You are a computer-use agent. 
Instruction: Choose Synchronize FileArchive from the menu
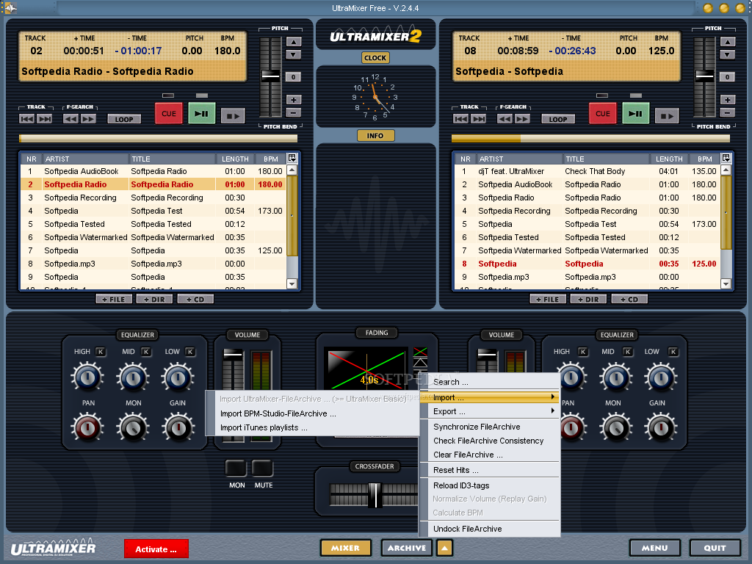coord(490,427)
